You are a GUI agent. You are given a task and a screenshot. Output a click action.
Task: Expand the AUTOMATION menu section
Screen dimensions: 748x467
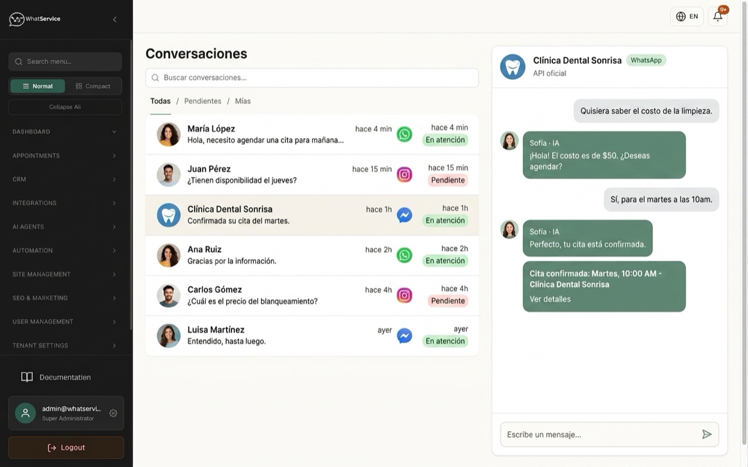(x=65, y=250)
